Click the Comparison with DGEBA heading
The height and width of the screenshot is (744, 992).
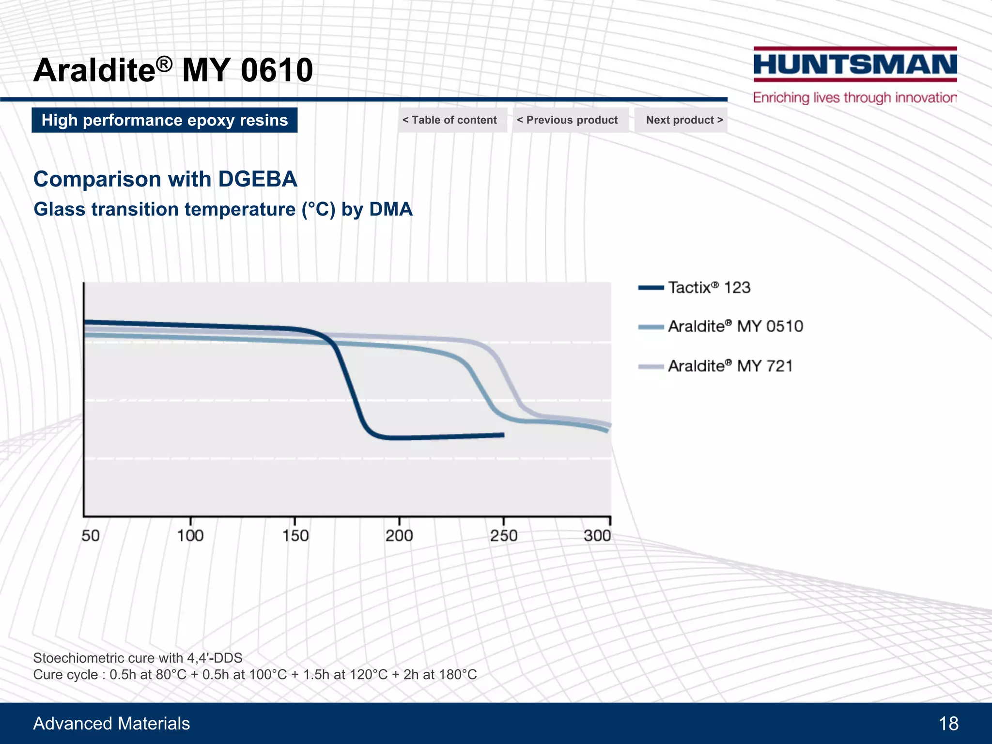coord(165,179)
